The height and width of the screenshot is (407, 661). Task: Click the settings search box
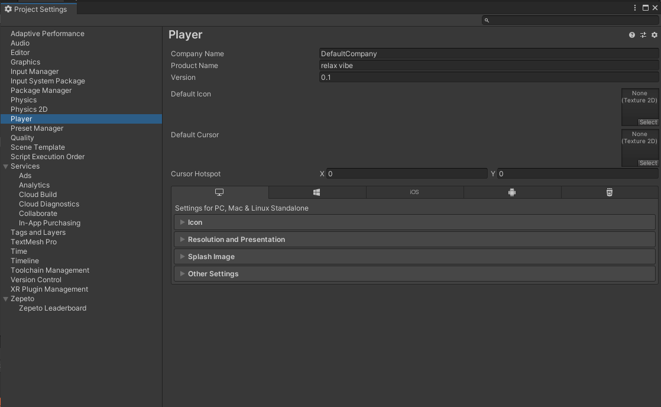point(571,20)
